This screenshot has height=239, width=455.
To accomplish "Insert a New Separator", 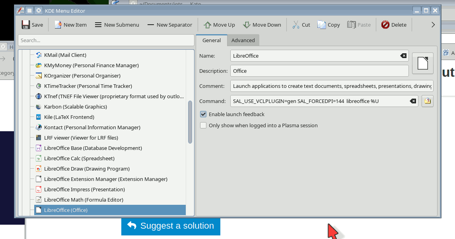I will tap(170, 25).
